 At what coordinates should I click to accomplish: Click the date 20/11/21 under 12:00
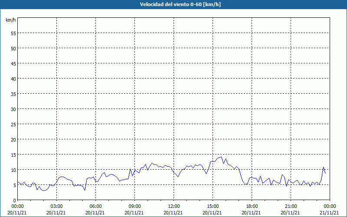click(173, 213)
